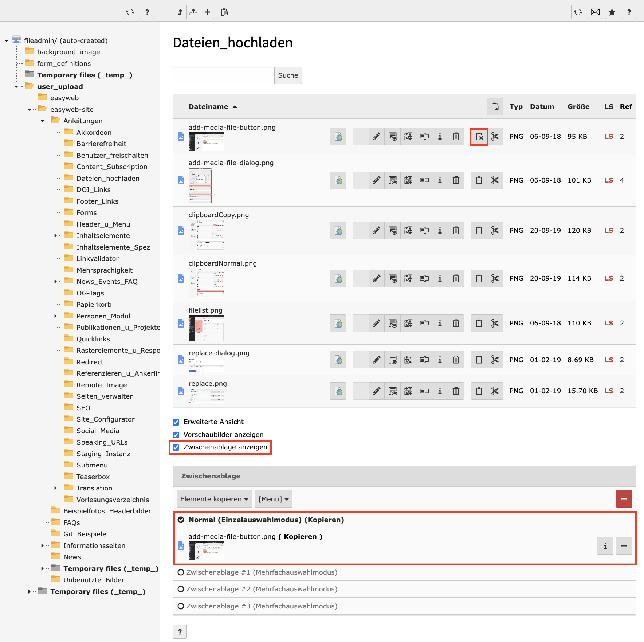Open the [Menü] dropdown in Zwischenablage
The image size is (644, 642).
pyautogui.click(x=273, y=498)
